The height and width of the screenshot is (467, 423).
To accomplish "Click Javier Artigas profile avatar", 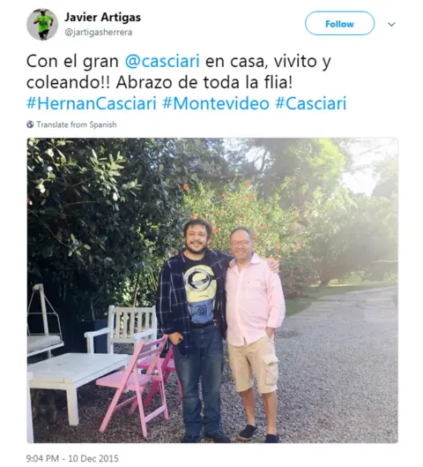I will (42, 24).
